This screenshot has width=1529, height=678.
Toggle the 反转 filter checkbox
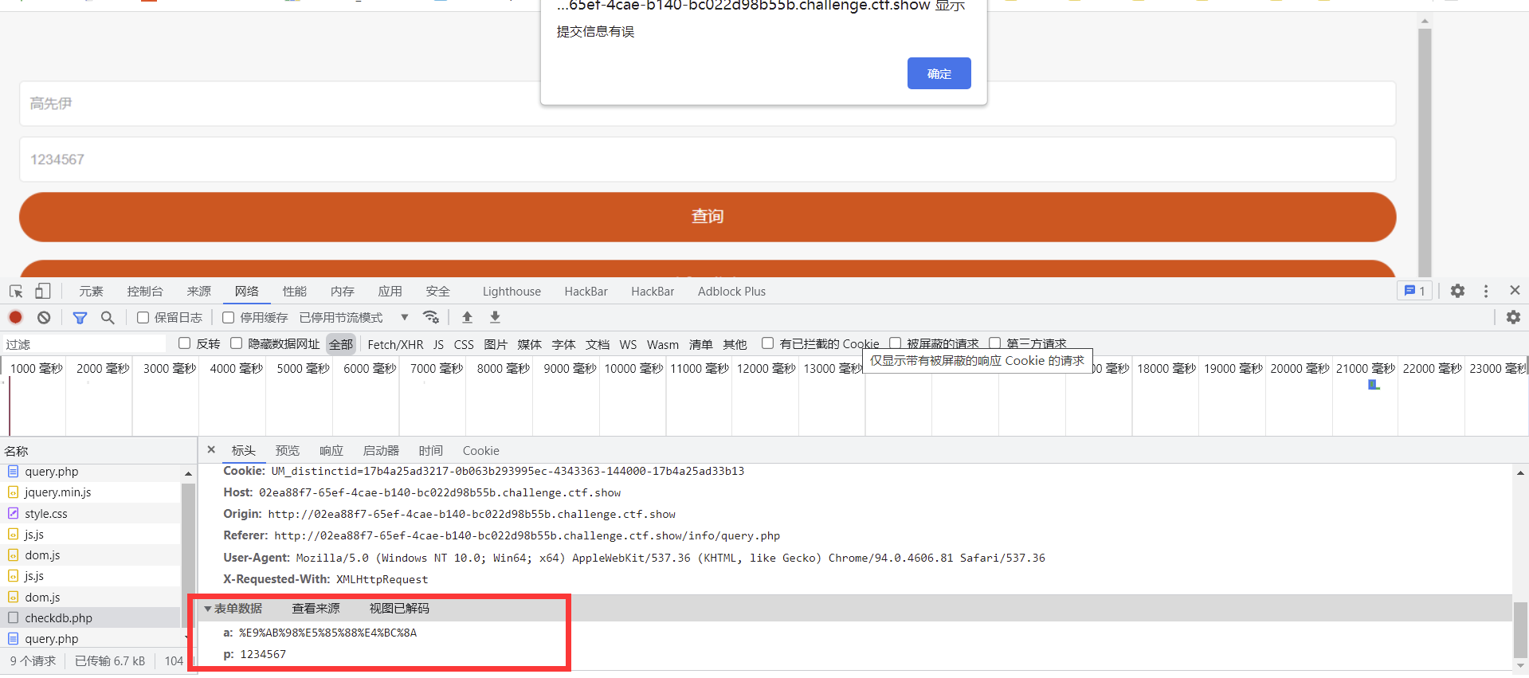click(x=185, y=343)
